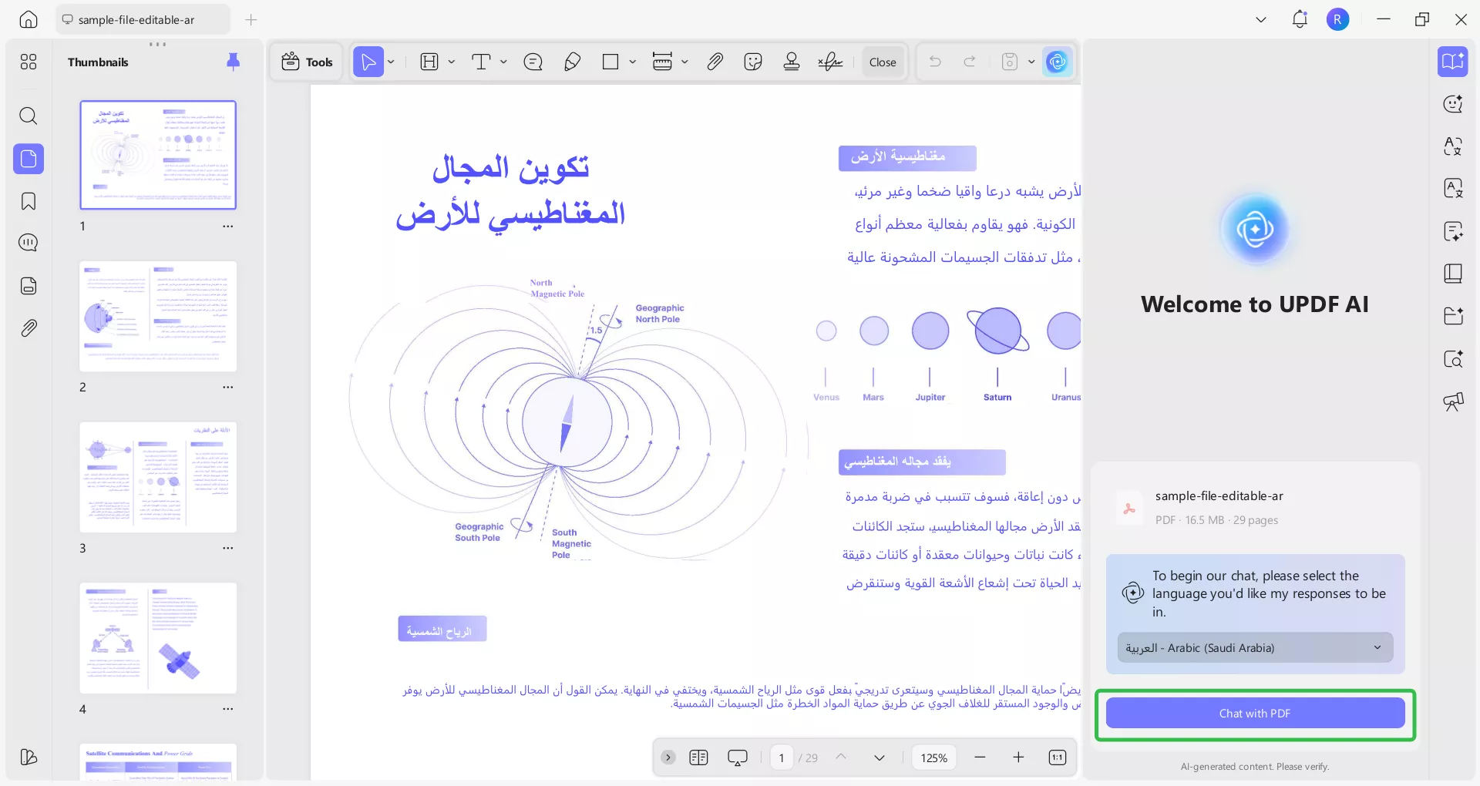Viewport: 1480px width, 786px height.
Task: Select the Signature tool
Action: click(830, 62)
